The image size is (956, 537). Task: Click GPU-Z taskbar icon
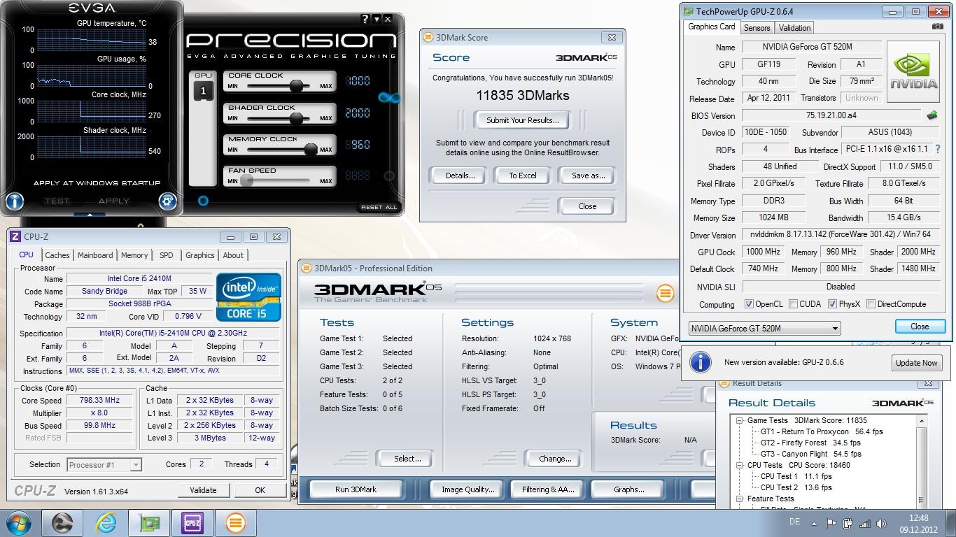coord(148,523)
